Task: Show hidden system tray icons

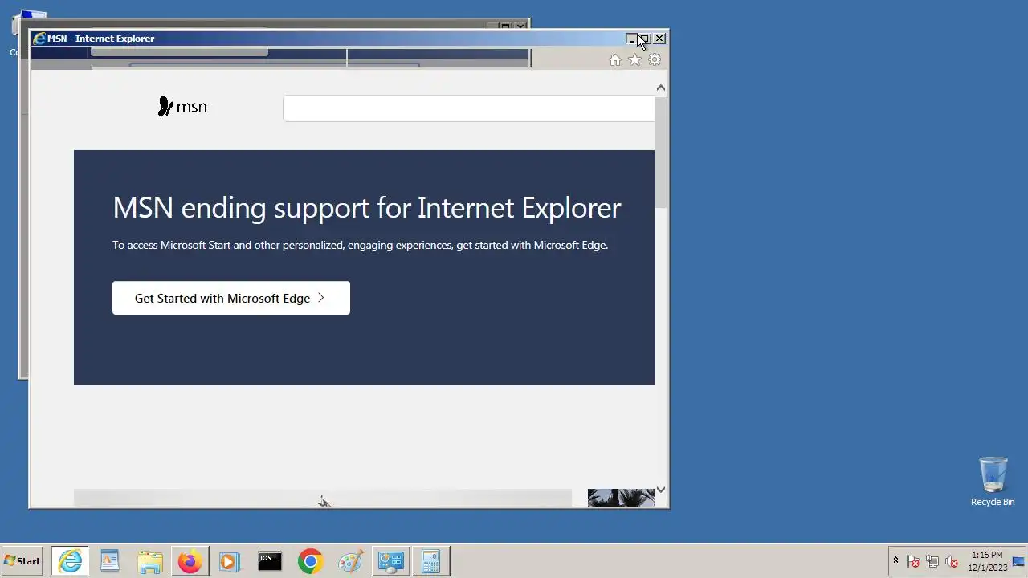Action: coord(896,560)
